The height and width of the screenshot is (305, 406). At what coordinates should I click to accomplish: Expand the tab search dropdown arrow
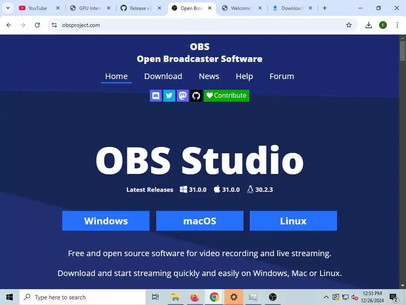(x=8, y=8)
